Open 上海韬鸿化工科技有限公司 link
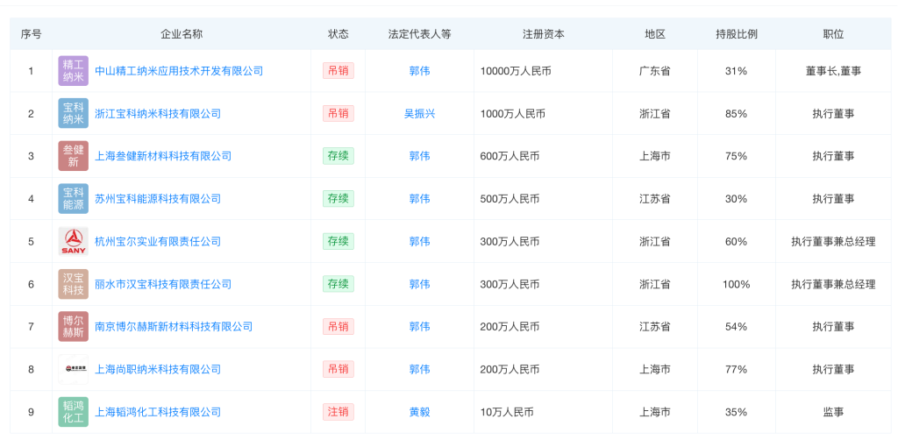 point(158,412)
